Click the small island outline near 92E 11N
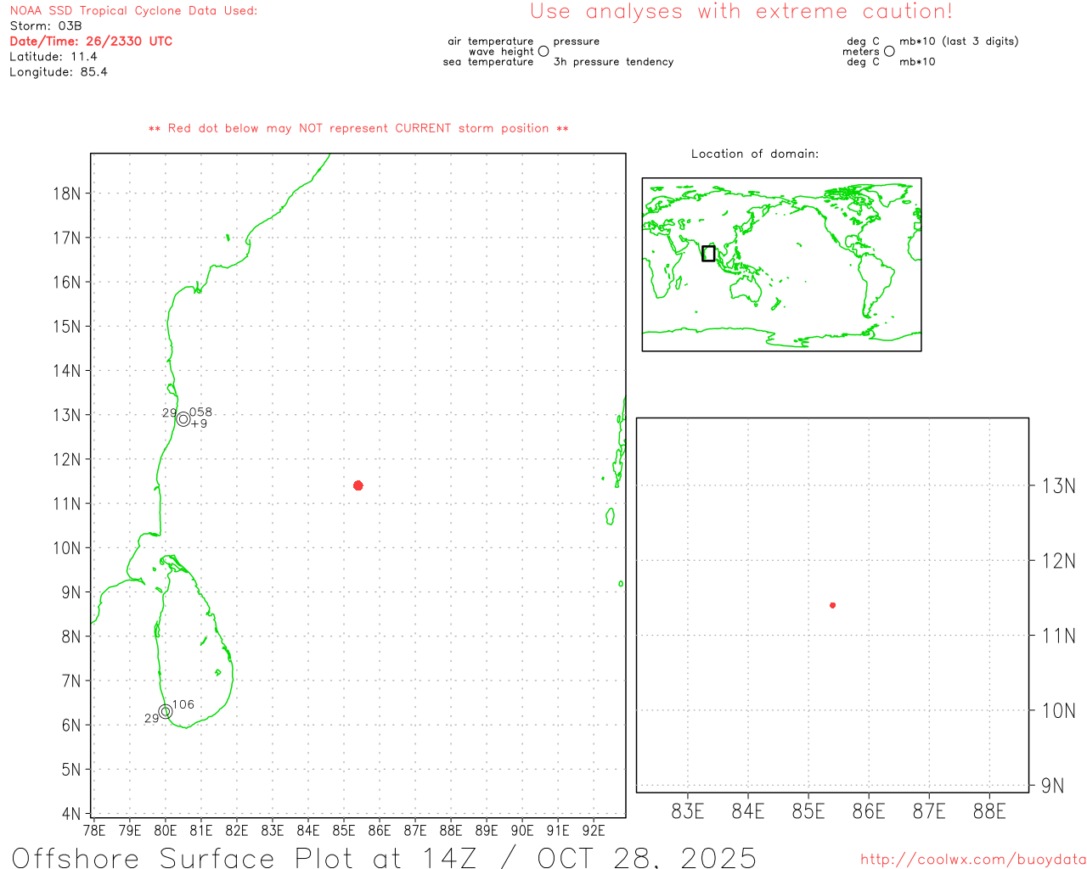 click(x=610, y=516)
